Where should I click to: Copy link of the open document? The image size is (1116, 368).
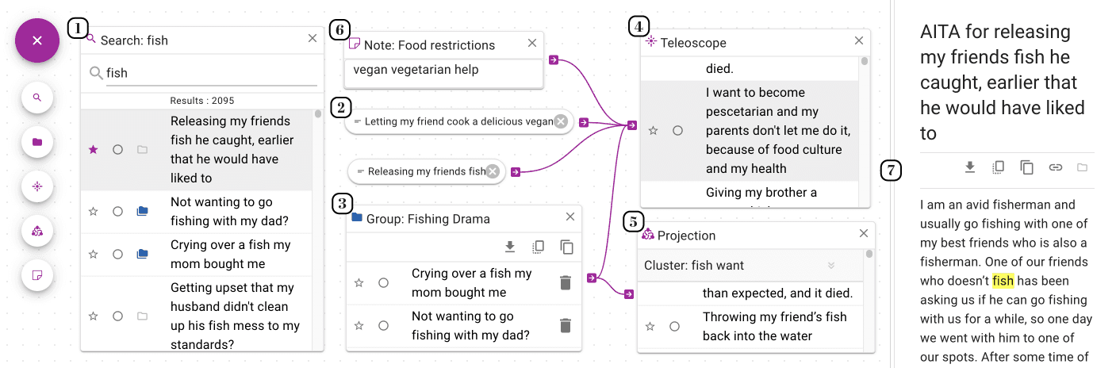pos(1055,167)
